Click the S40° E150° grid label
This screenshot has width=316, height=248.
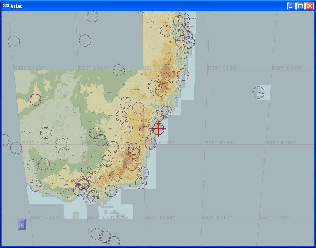160,217
